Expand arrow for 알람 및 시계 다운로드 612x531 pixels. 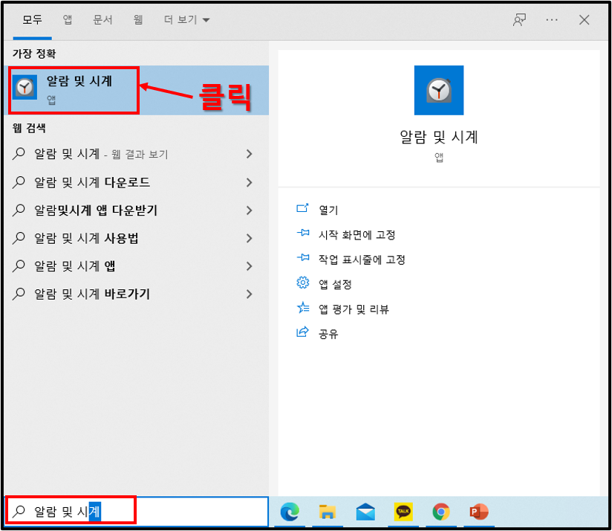249,182
